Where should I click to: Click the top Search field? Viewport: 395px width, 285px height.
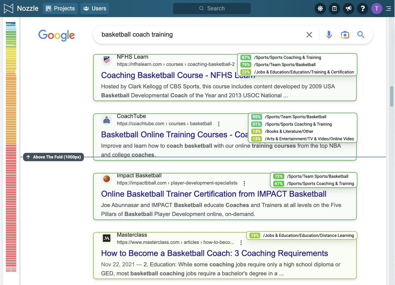[x=212, y=9]
